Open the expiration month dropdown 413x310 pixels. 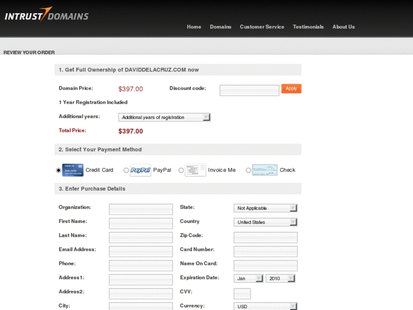coord(248,279)
